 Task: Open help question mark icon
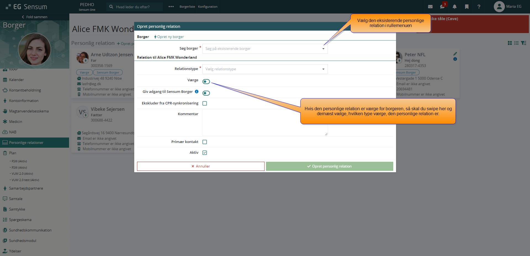coord(479,7)
